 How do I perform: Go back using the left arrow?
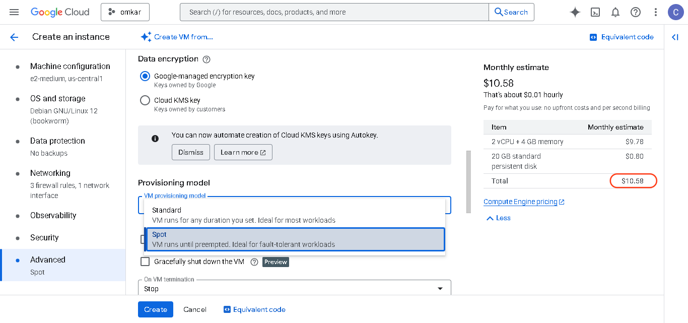tap(14, 37)
